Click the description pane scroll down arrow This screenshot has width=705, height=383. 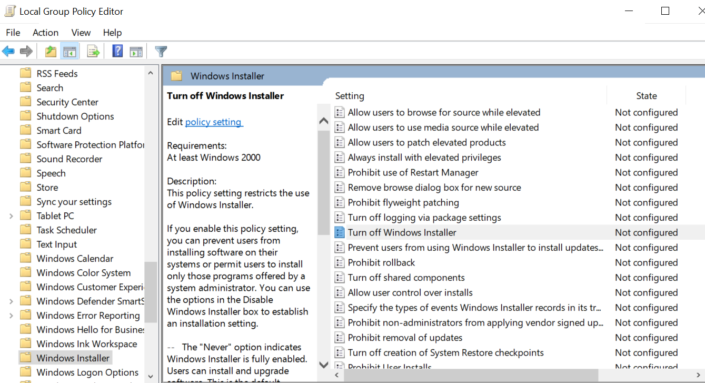pos(324,364)
